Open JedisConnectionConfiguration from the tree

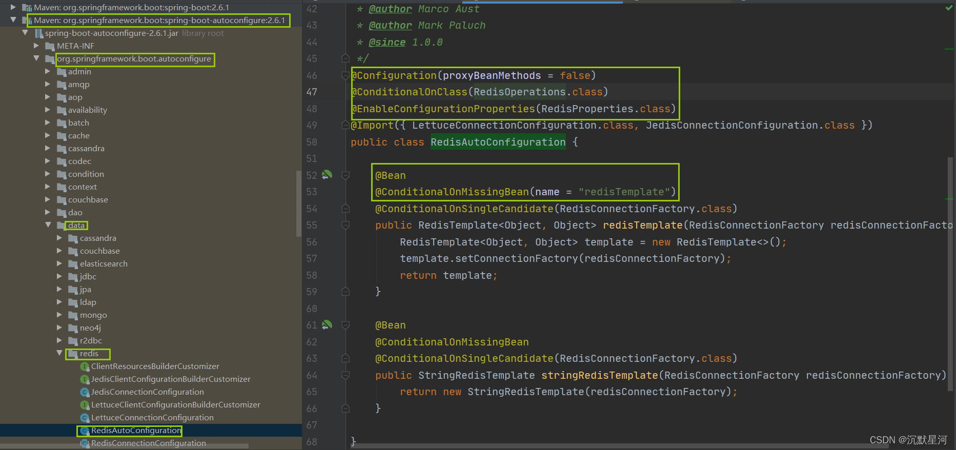point(148,392)
